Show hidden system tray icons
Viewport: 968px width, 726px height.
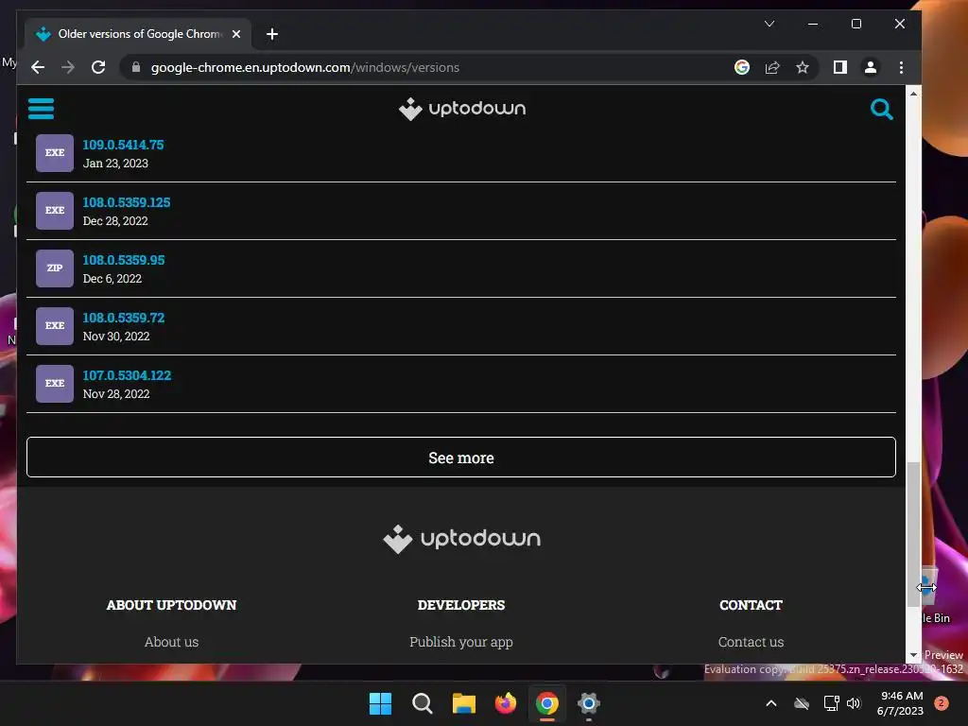[x=771, y=703]
